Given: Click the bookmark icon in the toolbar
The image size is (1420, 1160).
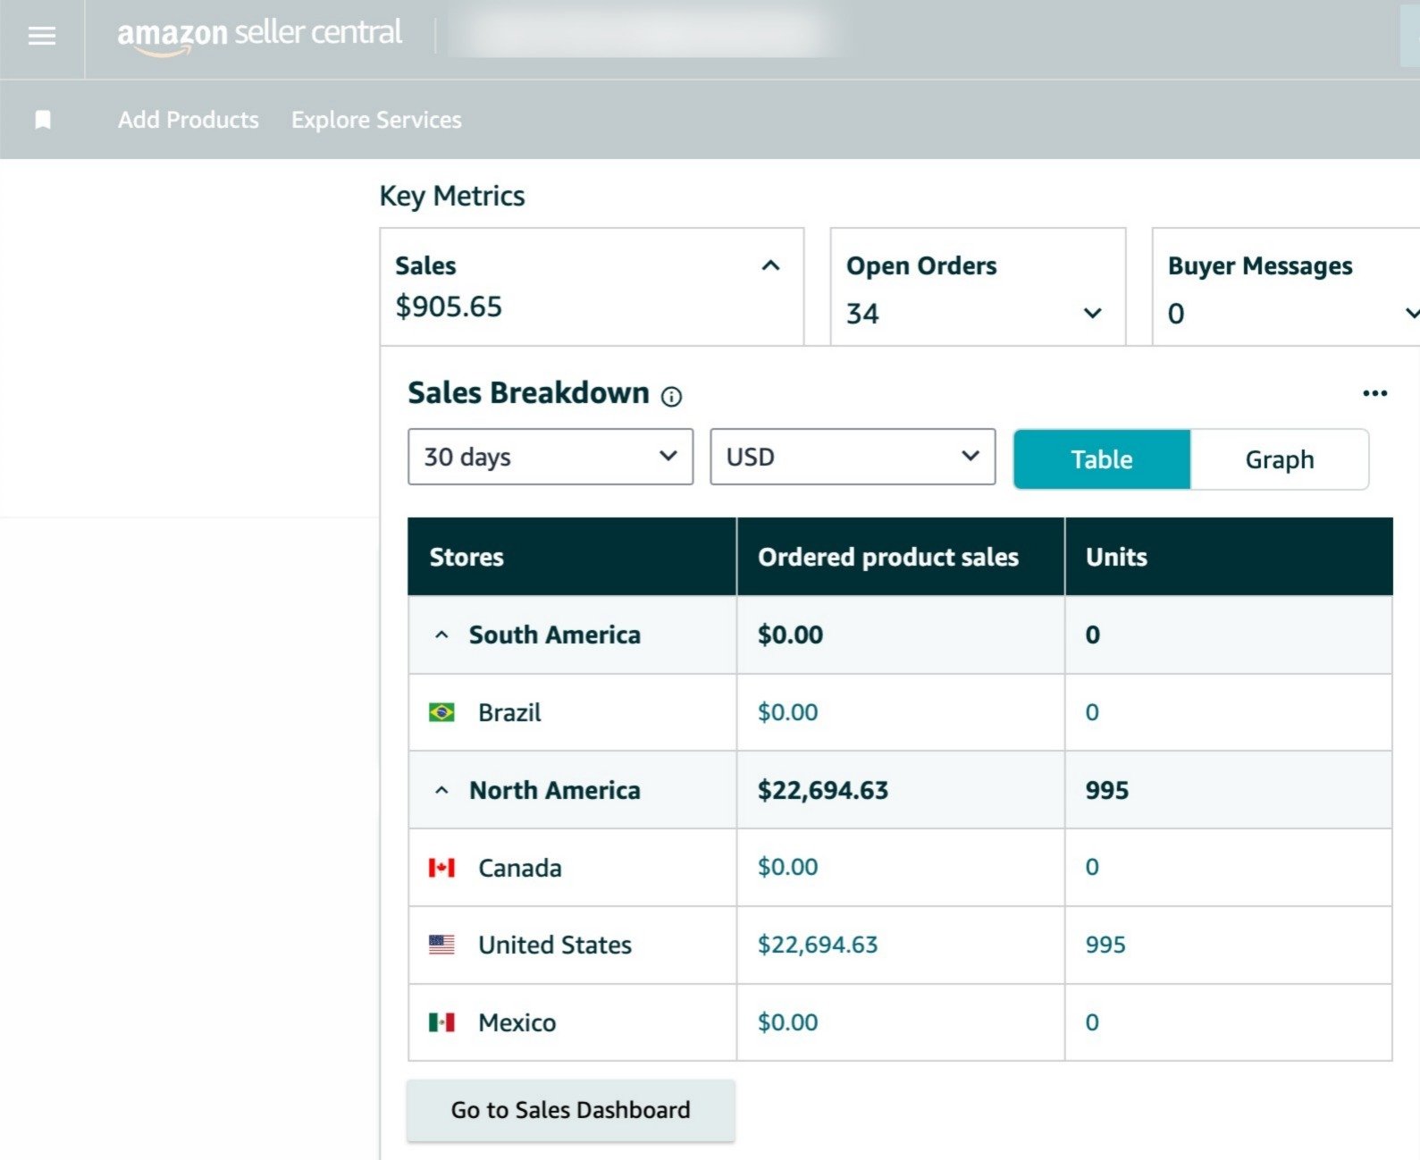Looking at the screenshot, I should [42, 120].
